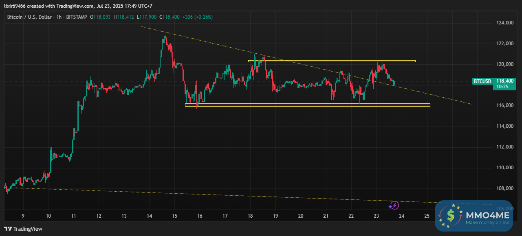The image size is (522, 236).
Task: Select the BTCUSD symbol tag on price axis
Action: [x=482, y=81]
